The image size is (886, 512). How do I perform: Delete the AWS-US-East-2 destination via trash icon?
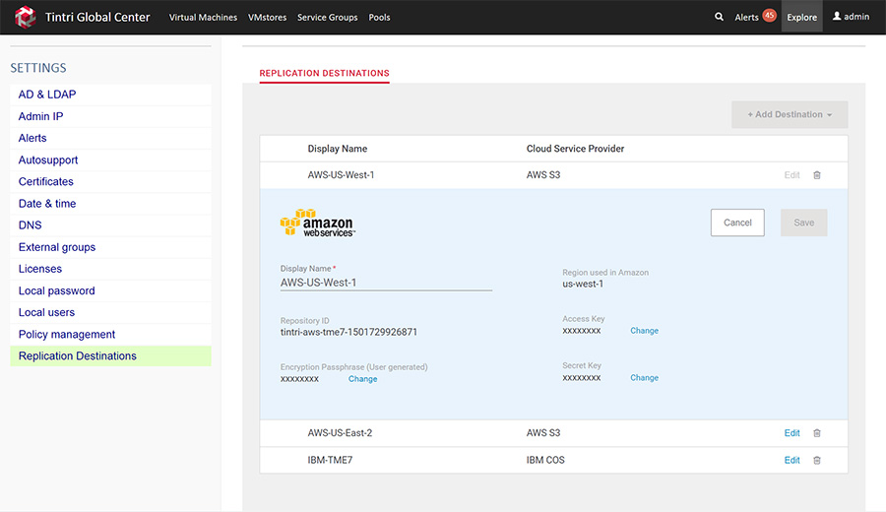pyautogui.click(x=816, y=433)
